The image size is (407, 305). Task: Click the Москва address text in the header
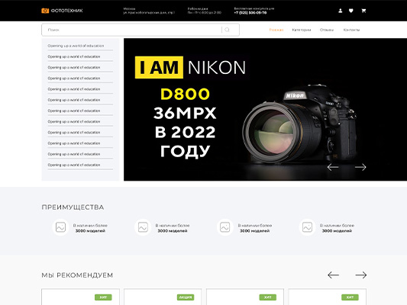pyautogui.click(x=149, y=11)
